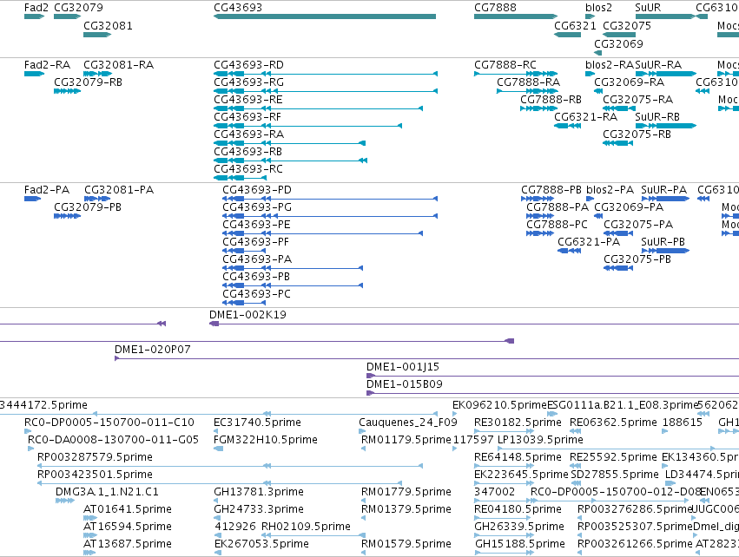This screenshot has height=557, width=739.
Task: Select the SuUR gene label
Action: point(648,8)
